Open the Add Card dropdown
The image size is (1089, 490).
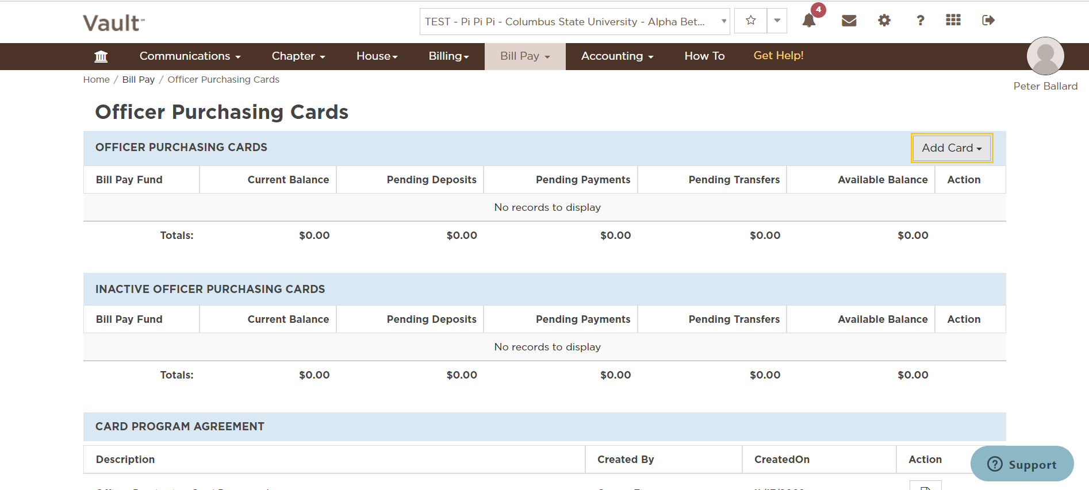pyautogui.click(x=952, y=148)
